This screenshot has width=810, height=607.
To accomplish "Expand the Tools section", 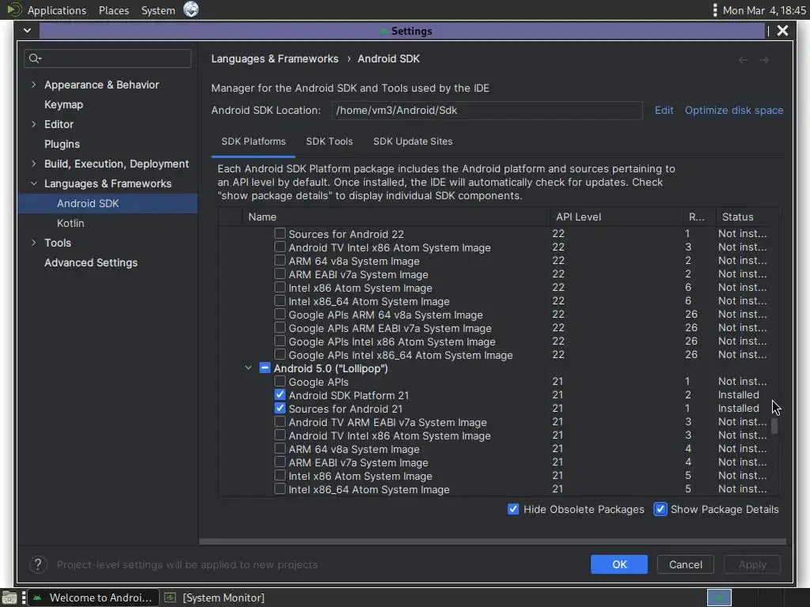I will [33, 243].
